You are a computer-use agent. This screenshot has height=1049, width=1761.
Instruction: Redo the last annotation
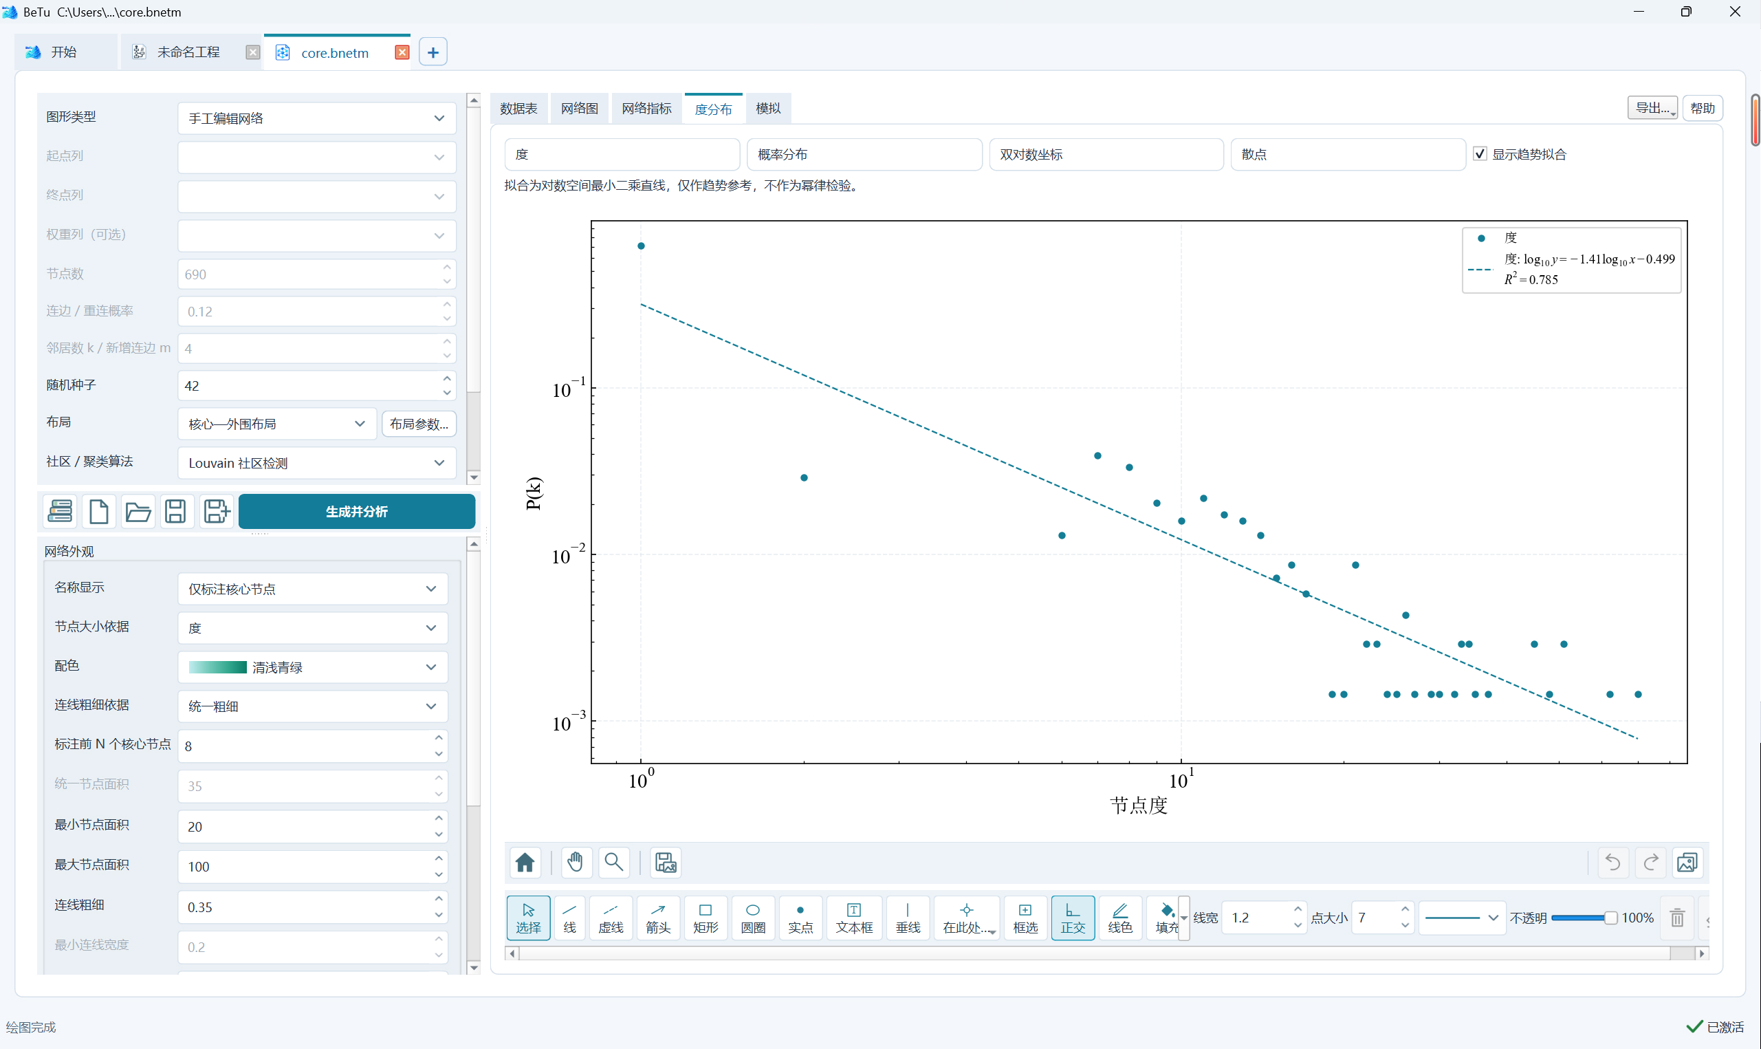tap(1652, 863)
